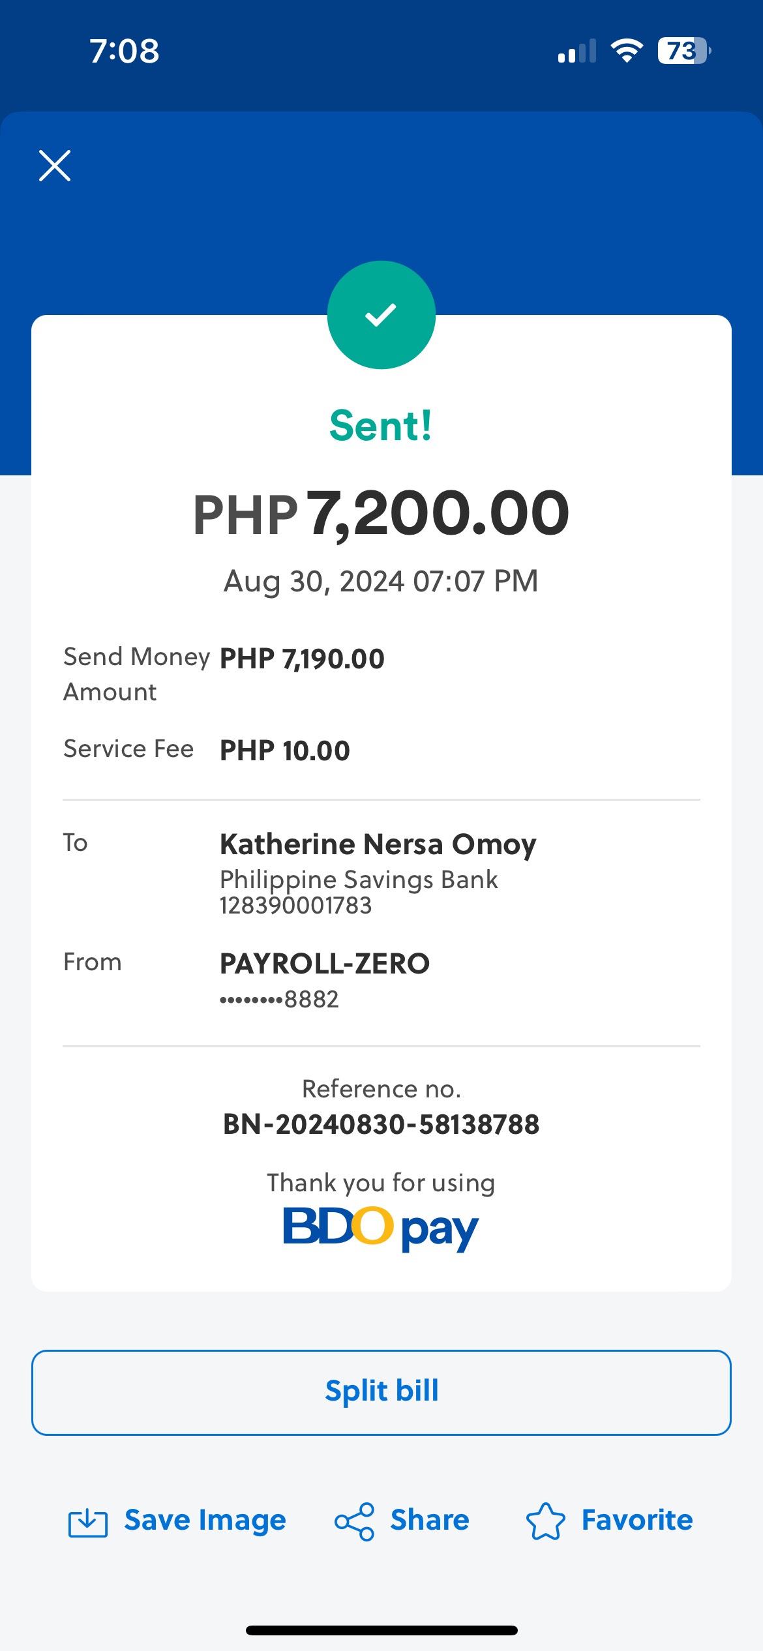Tap the recipient account number 128390001783

point(295,906)
